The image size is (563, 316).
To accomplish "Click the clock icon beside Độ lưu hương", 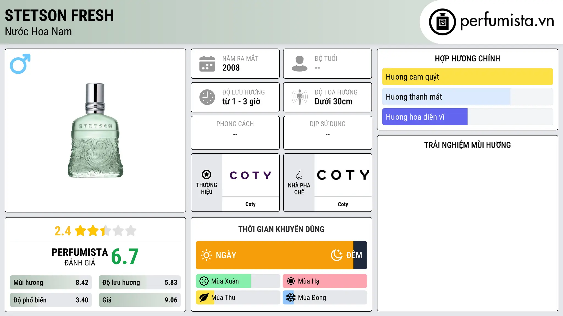I will coord(207,97).
